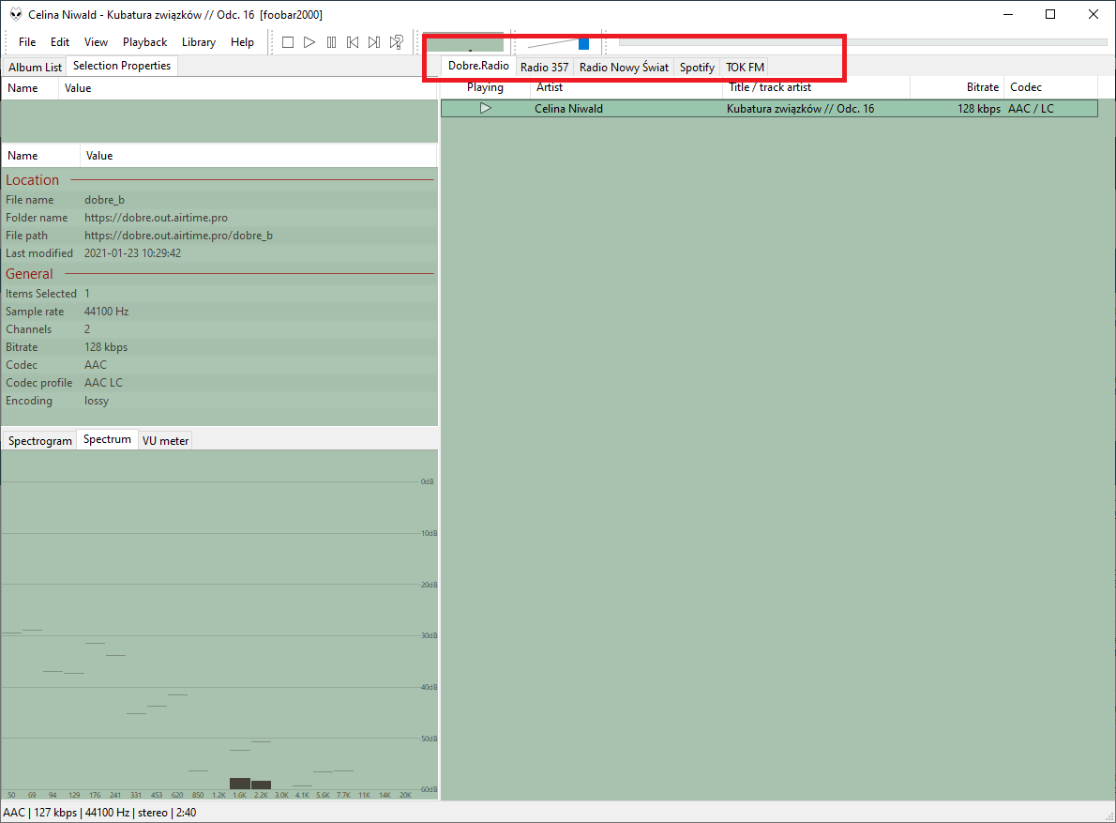1116x823 pixels.
Task: Switch to the Dobre.Radio playlist tab
Action: click(478, 66)
